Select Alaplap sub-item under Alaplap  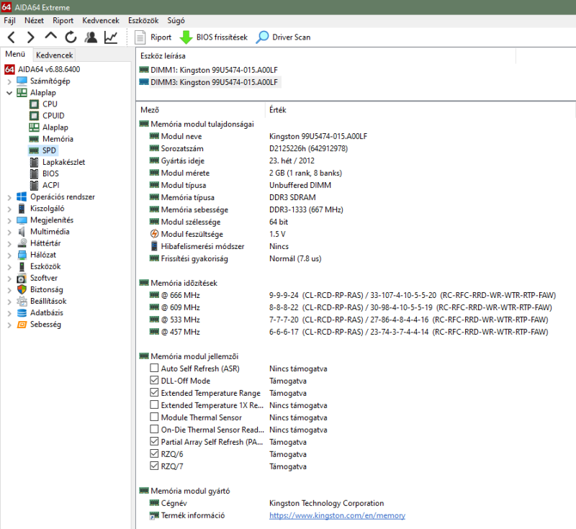pos(55,127)
